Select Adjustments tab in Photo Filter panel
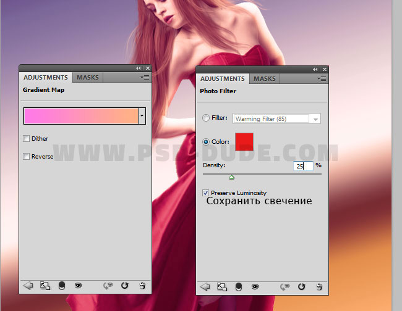The width and height of the screenshot is (402, 311). click(223, 79)
